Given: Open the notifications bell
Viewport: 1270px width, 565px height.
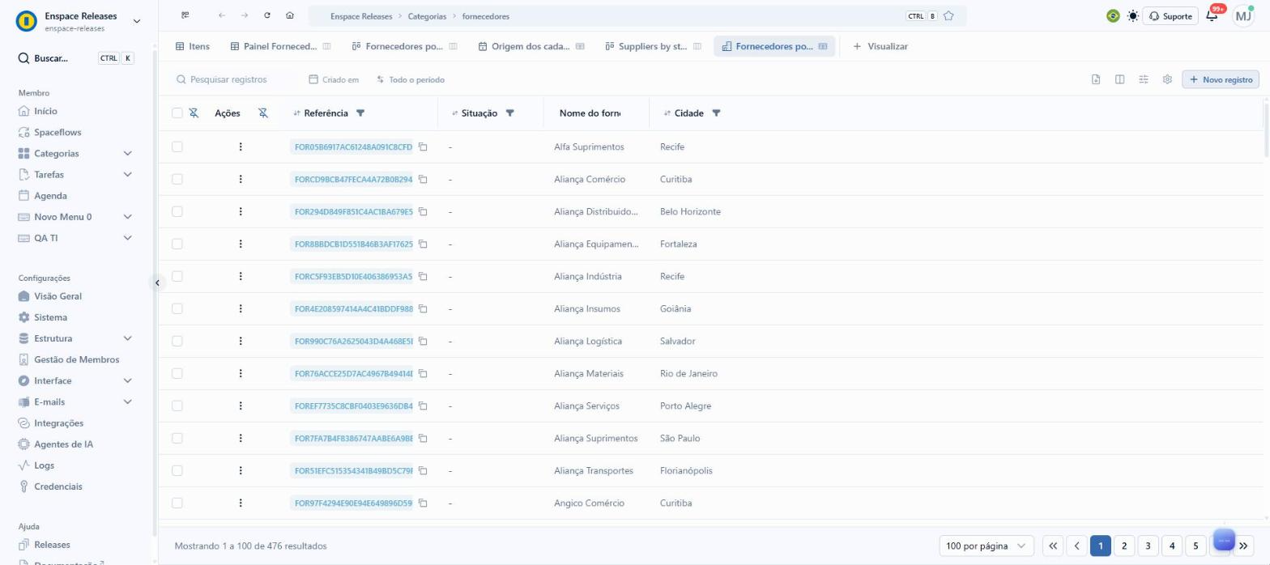Looking at the screenshot, I should tap(1212, 15).
